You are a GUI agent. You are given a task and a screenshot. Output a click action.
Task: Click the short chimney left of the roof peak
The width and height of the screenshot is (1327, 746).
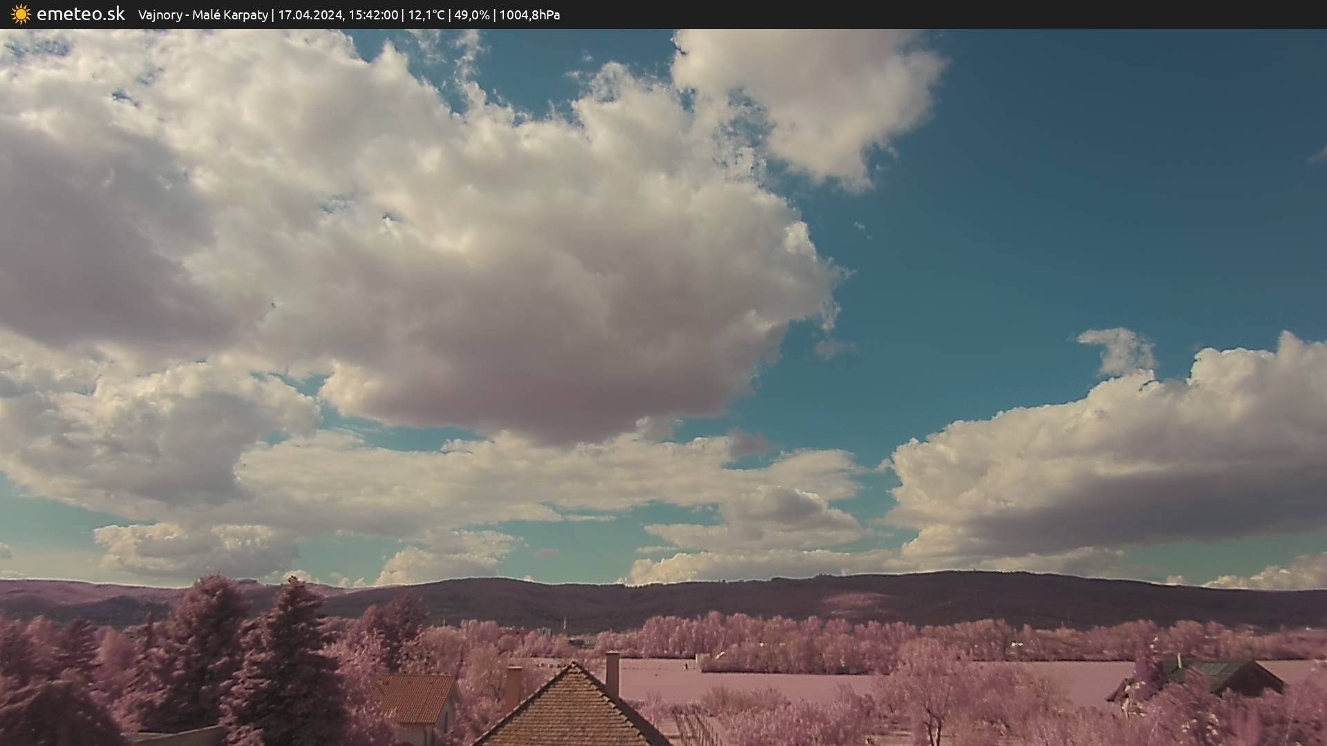coord(513,686)
